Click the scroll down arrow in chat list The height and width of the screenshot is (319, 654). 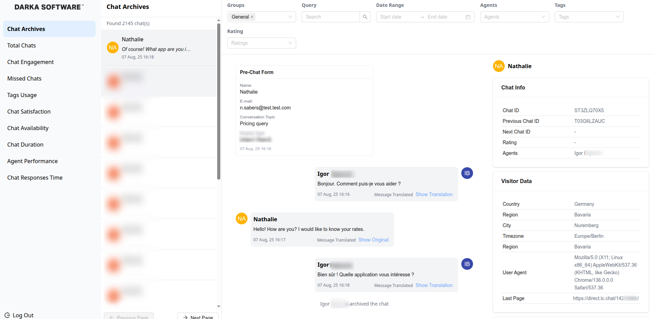click(219, 306)
